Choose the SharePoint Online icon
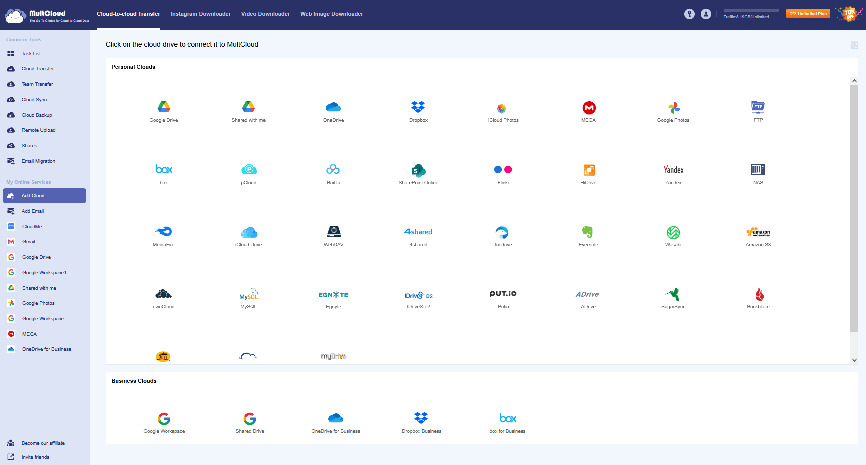866x465 pixels. pyautogui.click(x=418, y=170)
